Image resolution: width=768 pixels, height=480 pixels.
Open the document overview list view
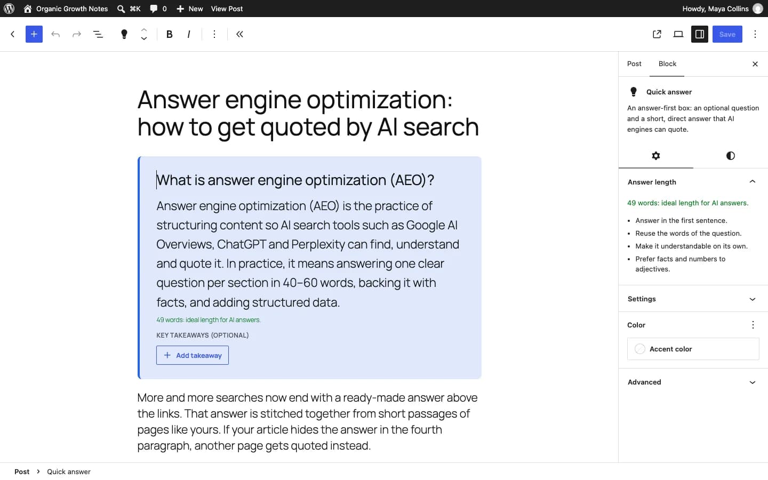98,34
